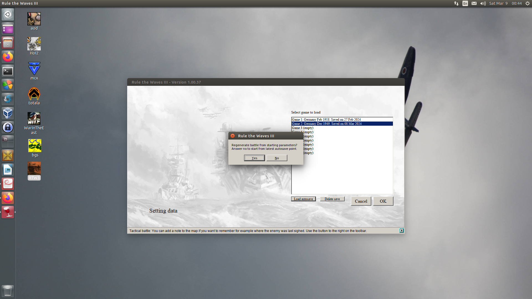Show next tip using status bar arrow
The image size is (532, 299).
tap(401, 231)
